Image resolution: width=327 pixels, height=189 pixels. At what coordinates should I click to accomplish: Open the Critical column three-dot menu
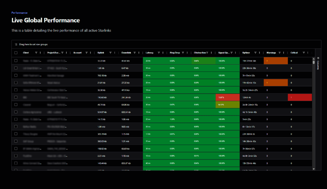coord(308,53)
